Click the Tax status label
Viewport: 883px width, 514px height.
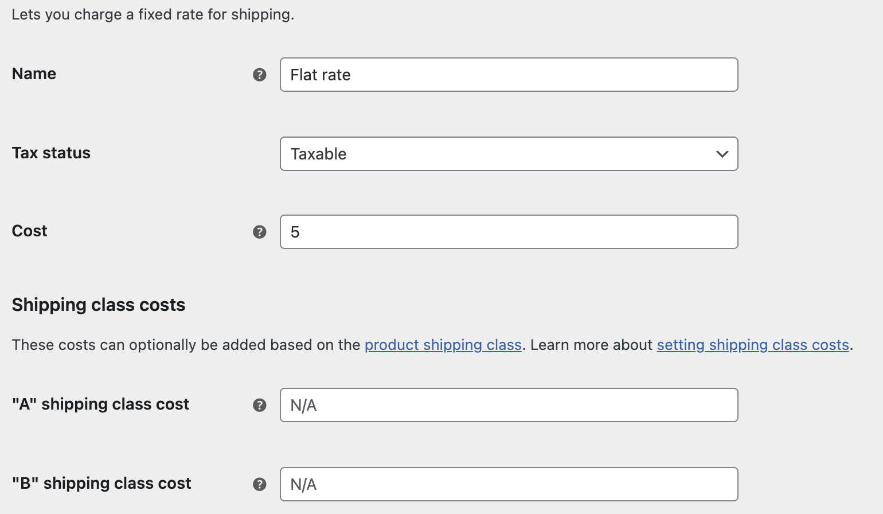tap(51, 153)
